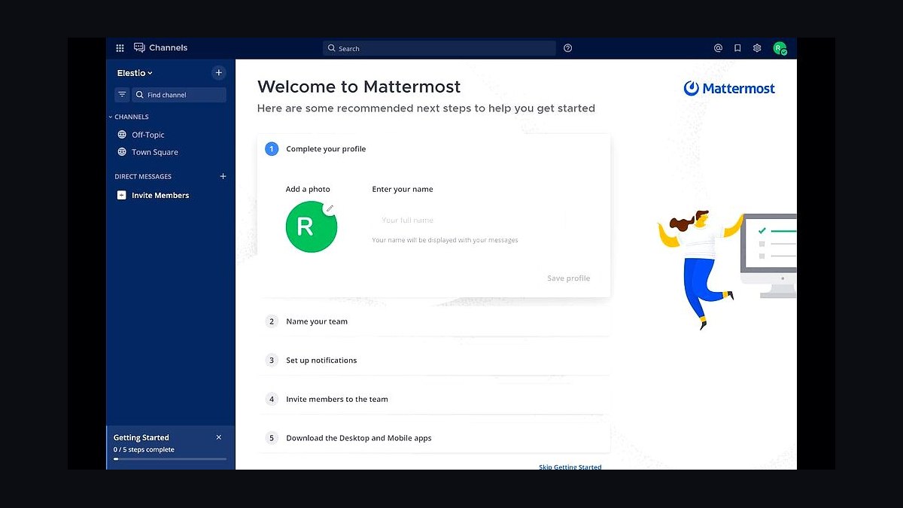This screenshot has width=903, height=508.
Task: Click the Save profile button
Action: click(569, 278)
